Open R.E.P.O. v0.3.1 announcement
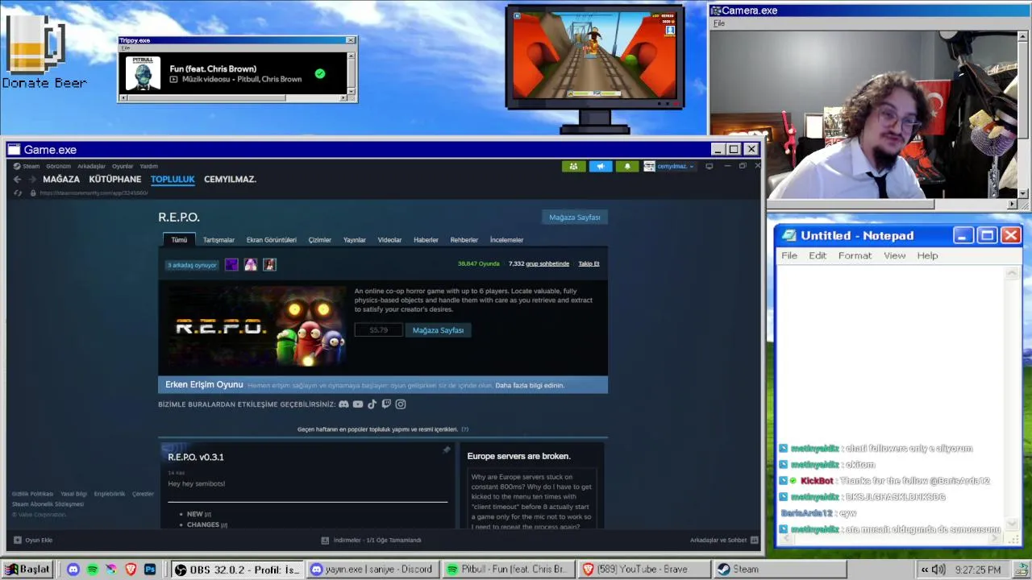The height and width of the screenshot is (580, 1032). pyautogui.click(x=196, y=457)
